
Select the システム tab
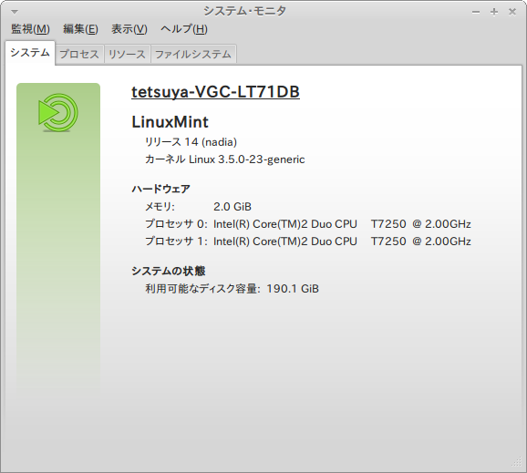[30, 53]
